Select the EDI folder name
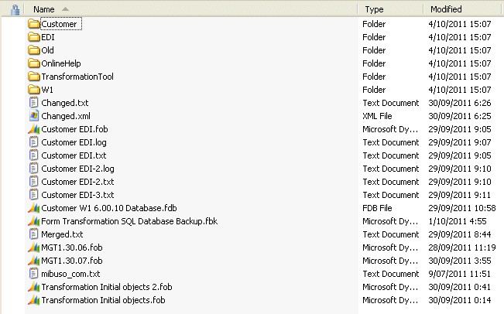Screen dimensions: 504x314 (48, 37)
